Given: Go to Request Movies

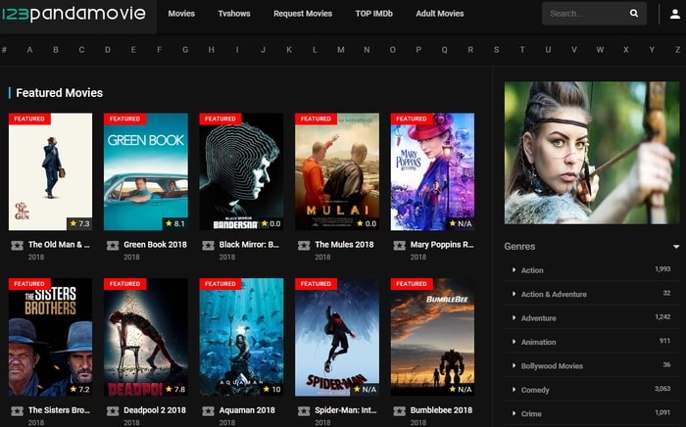Looking at the screenshot, I should (x=303, y=14).
